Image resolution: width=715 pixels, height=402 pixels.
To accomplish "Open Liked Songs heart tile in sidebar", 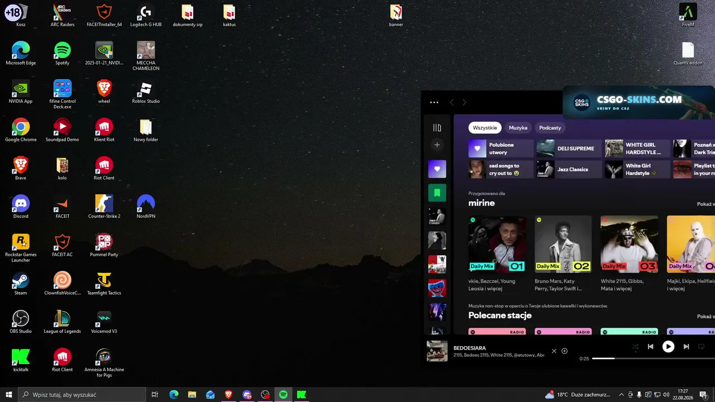I will point(437,169).
